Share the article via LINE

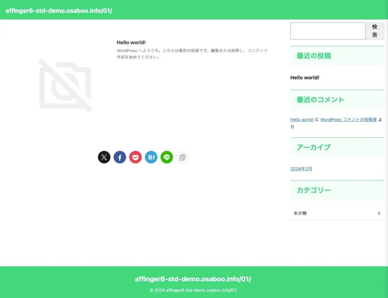167,157
